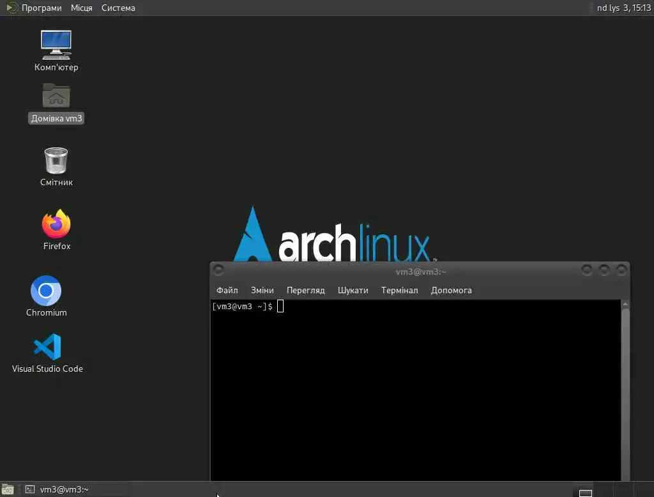654x497 pixels.
Task: Select the Visual Studio Code desktop icon
Action: click(x=47, y=353)
